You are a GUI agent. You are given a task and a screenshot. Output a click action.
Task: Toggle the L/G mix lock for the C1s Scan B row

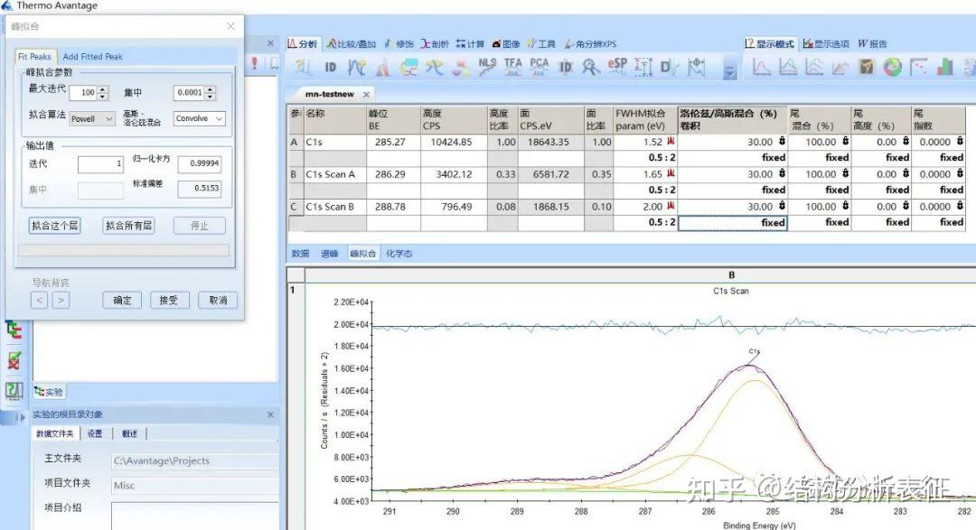(782, 206)
